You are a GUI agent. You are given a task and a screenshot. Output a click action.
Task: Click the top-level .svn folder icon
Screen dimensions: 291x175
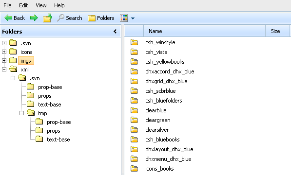13,43
